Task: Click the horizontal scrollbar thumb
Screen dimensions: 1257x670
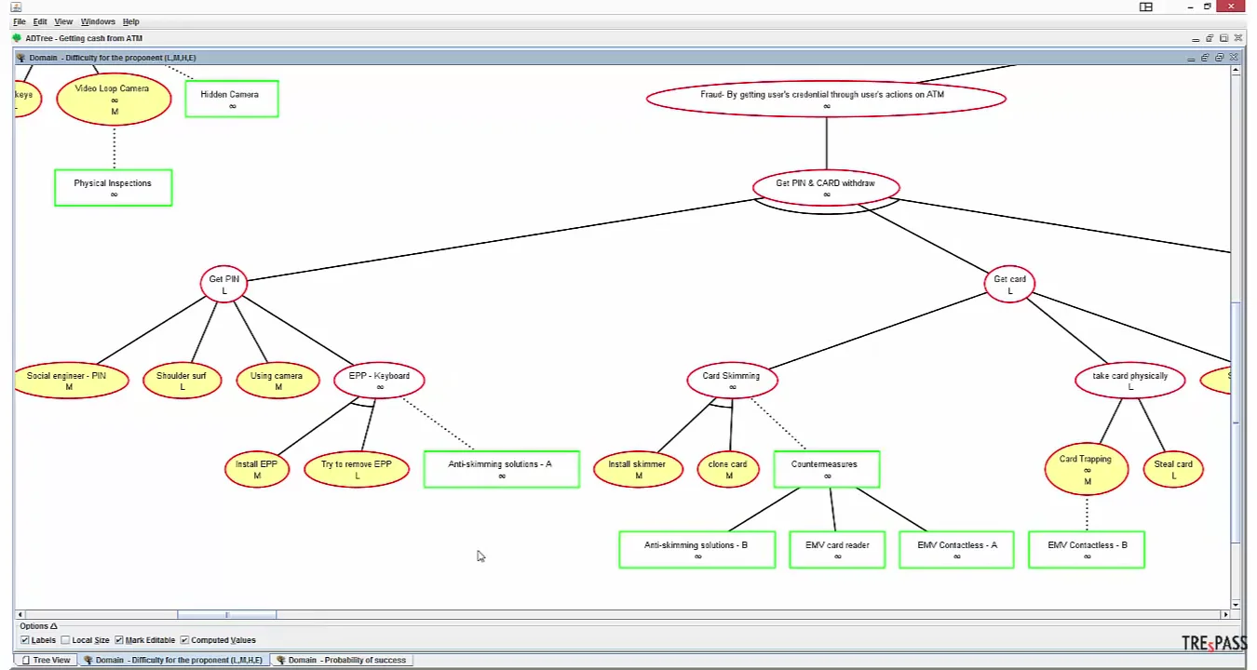Action: 226,614
